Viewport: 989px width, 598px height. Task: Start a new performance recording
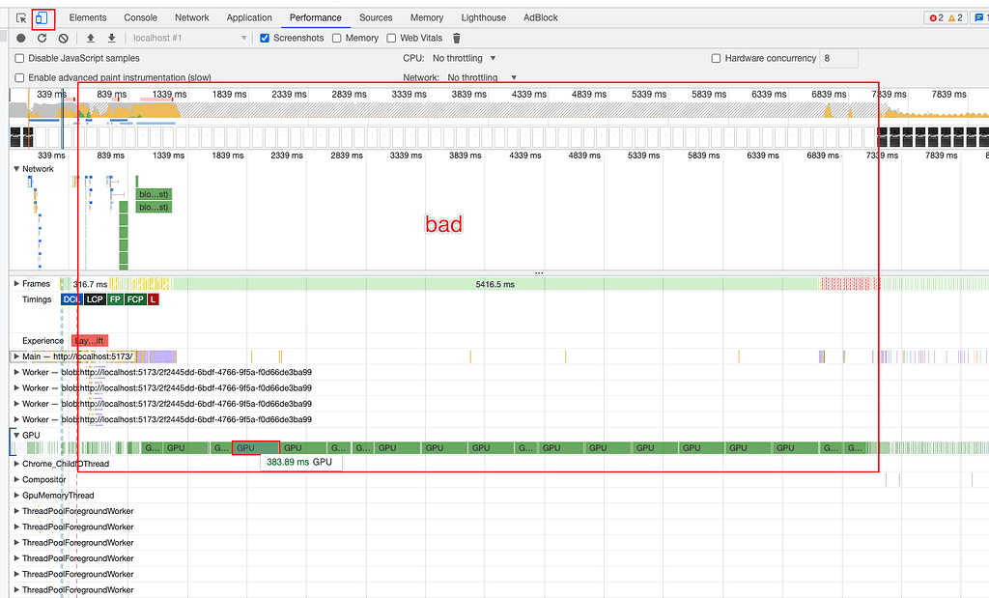click(x=20, y=38)
